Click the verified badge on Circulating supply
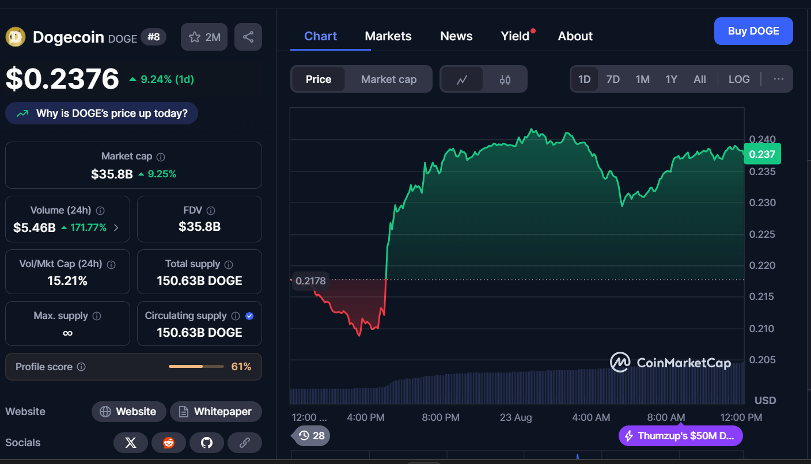This screenshot has height=464, width=811. tap(249, 316)
